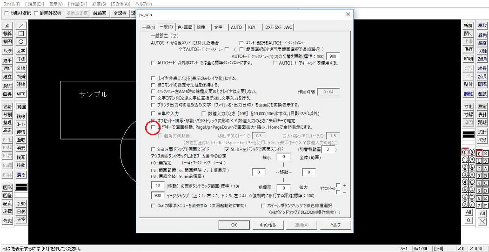Enable 矢印キーで画面移動 checkbox
This screenshot has width=489, height=252.
coord(154,127)
